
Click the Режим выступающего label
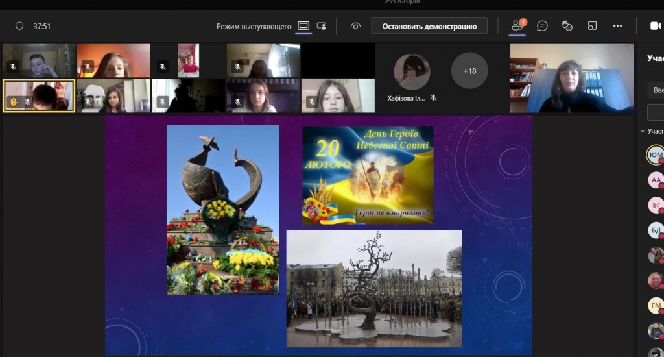tap(254, 26)
